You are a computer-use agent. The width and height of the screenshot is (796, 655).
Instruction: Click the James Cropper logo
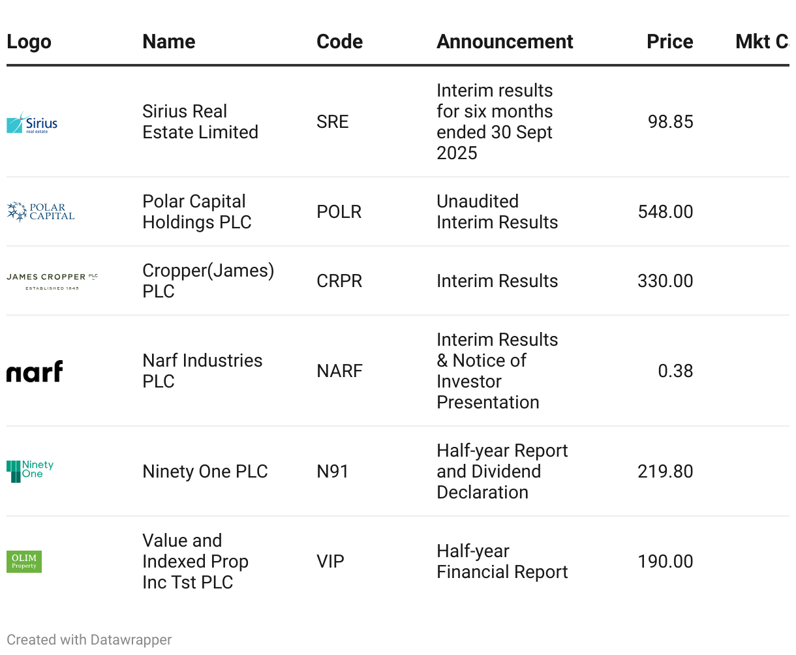point(52,281)
